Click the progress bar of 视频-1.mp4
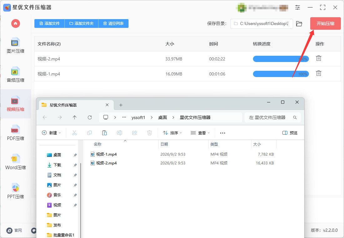The width and height of the screenshot is (344, 238). click(281, 74)
